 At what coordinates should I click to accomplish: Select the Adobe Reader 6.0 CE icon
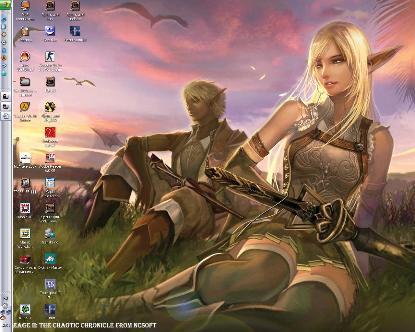click(50, 162)
